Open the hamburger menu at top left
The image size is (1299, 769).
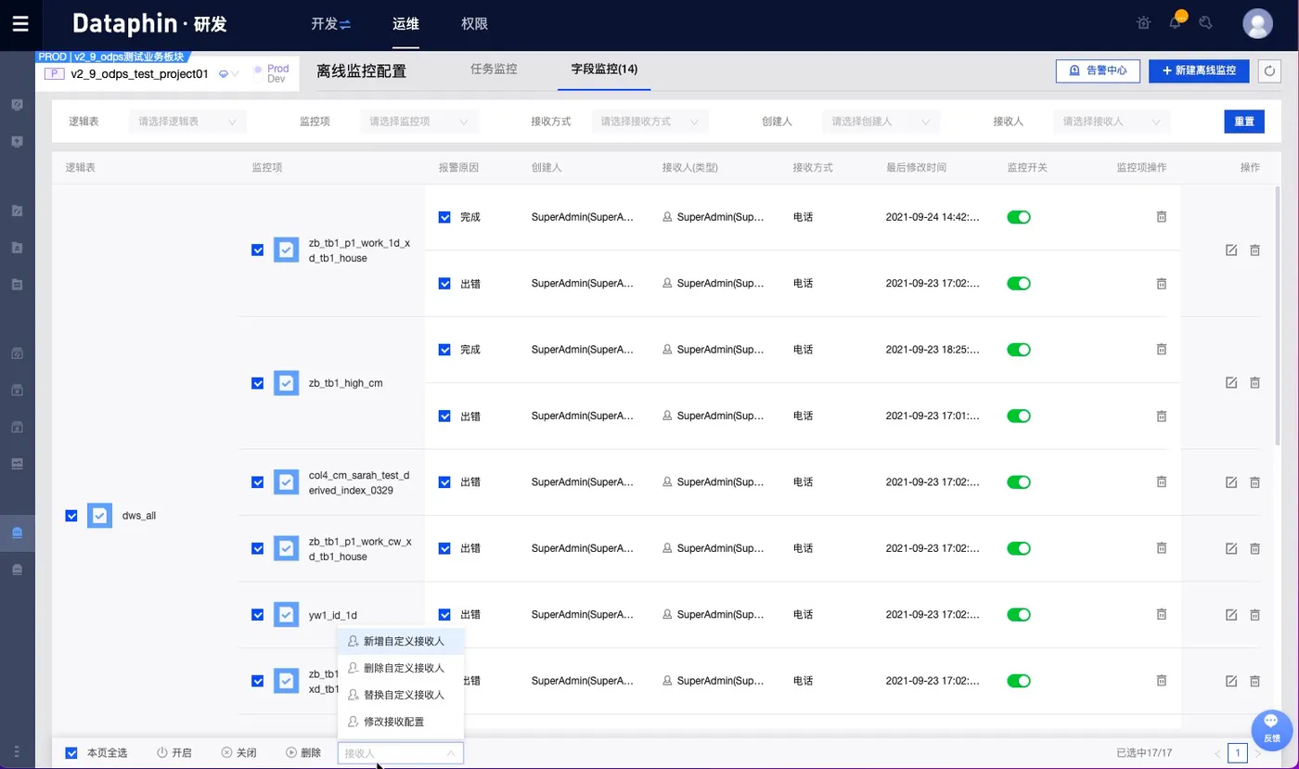click(20, 24)
